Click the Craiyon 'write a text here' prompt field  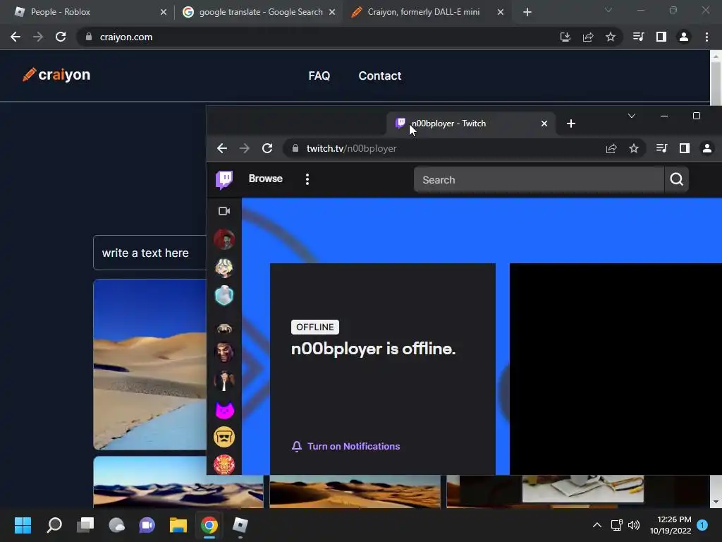click(149, 253)
